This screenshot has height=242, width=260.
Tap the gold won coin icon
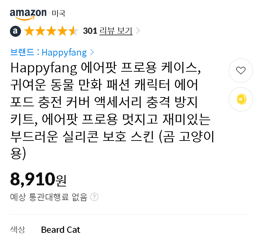click(x=241, y=99)
